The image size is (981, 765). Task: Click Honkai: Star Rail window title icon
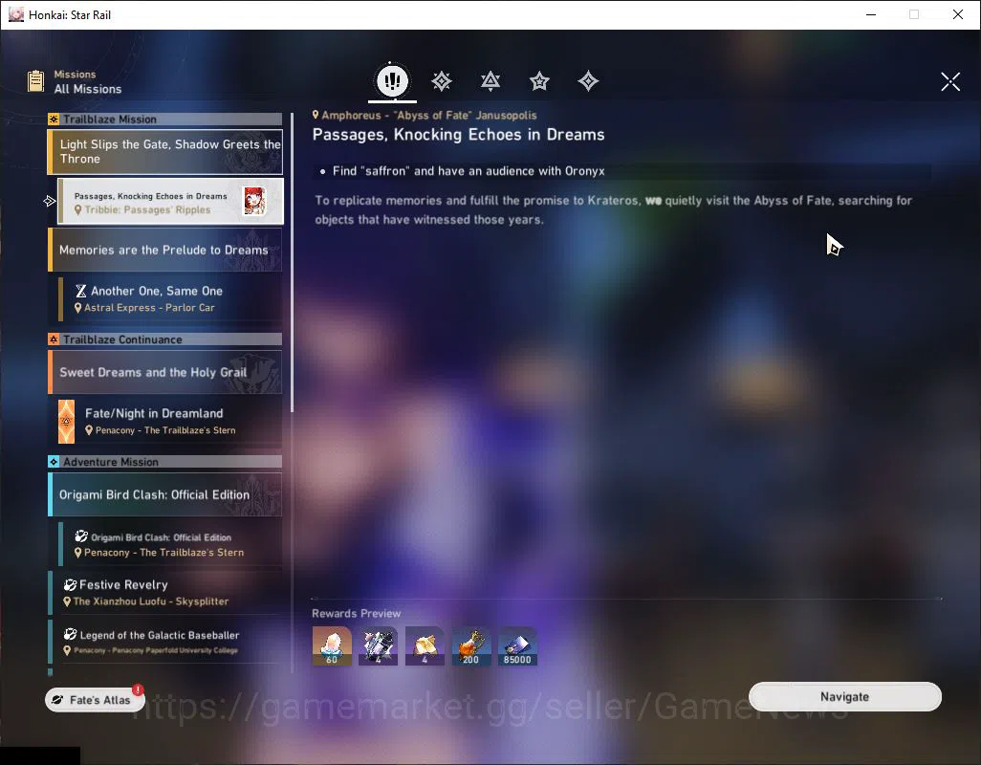[16, 14]
